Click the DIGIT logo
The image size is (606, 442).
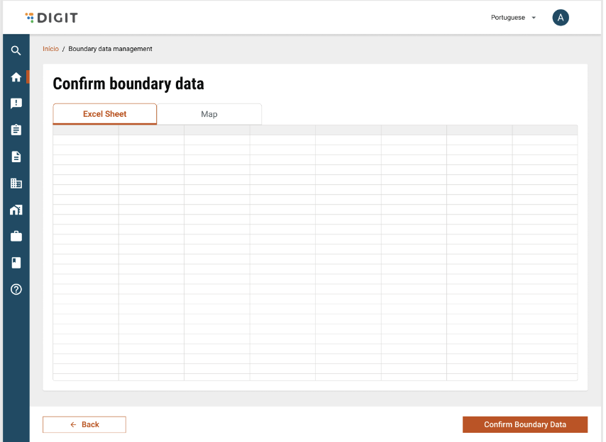pyautogui.click(x=51, y=18)
